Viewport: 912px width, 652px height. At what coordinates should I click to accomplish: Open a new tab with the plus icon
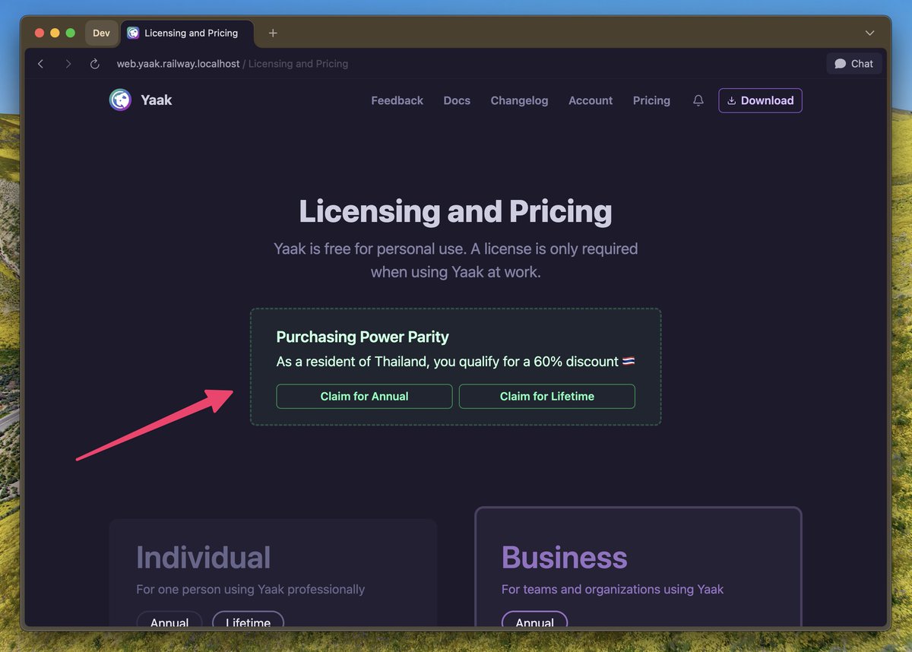(x=273, y=33)
